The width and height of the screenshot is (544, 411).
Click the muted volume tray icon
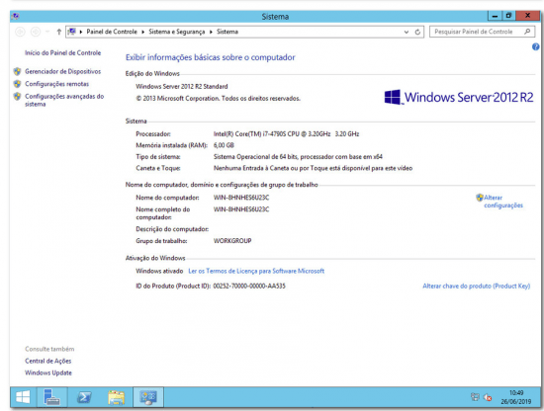(487, 397)
